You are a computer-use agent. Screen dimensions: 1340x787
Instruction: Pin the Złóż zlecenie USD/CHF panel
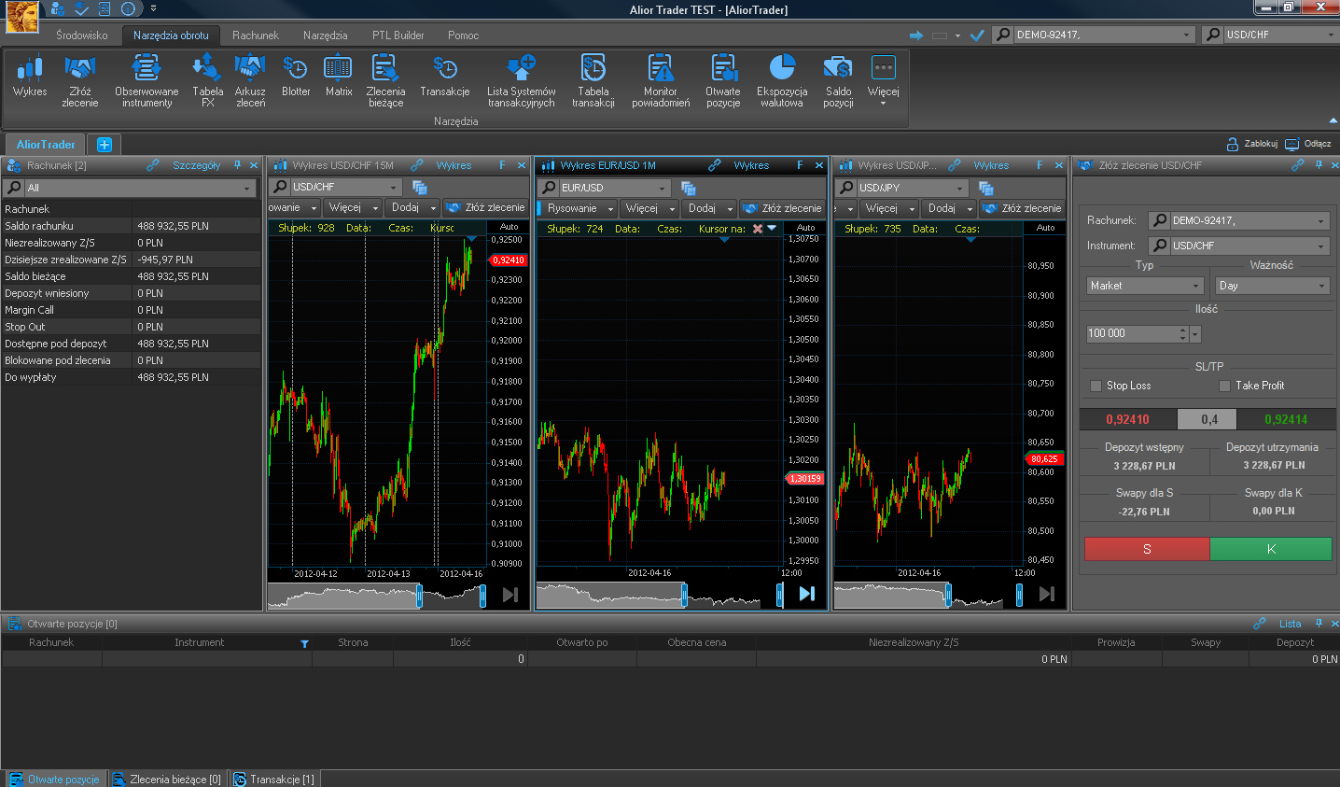click(x=1319, y=165)
